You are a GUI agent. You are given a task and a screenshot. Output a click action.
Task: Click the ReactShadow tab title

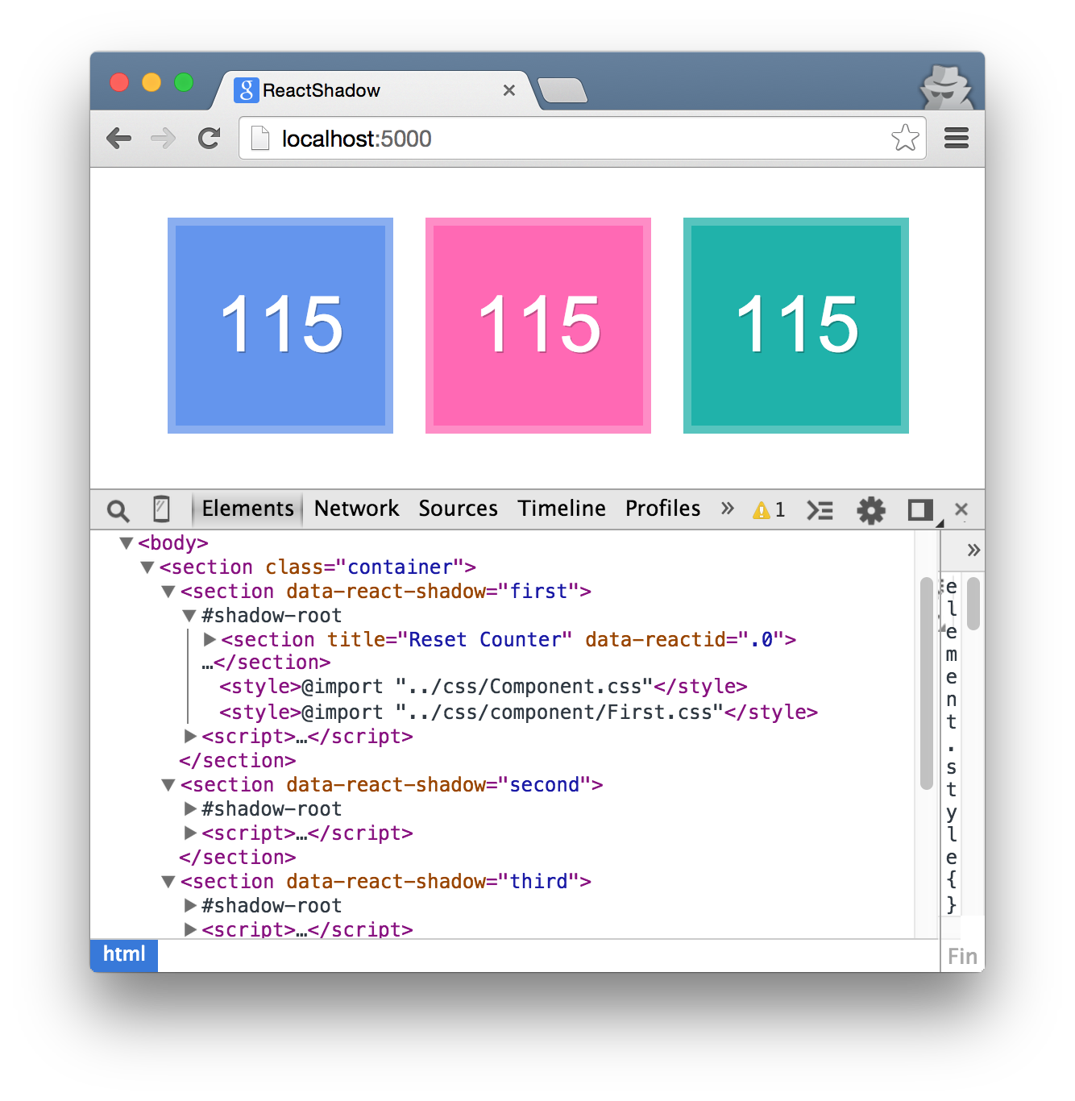(x=322, y=90)
